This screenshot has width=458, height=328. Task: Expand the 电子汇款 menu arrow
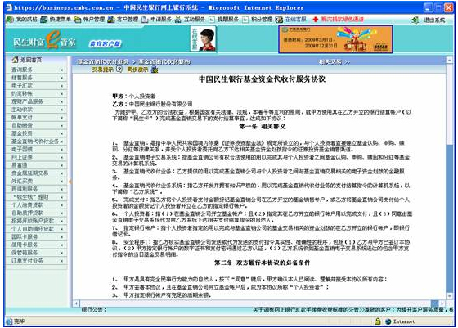coord(62,86)
